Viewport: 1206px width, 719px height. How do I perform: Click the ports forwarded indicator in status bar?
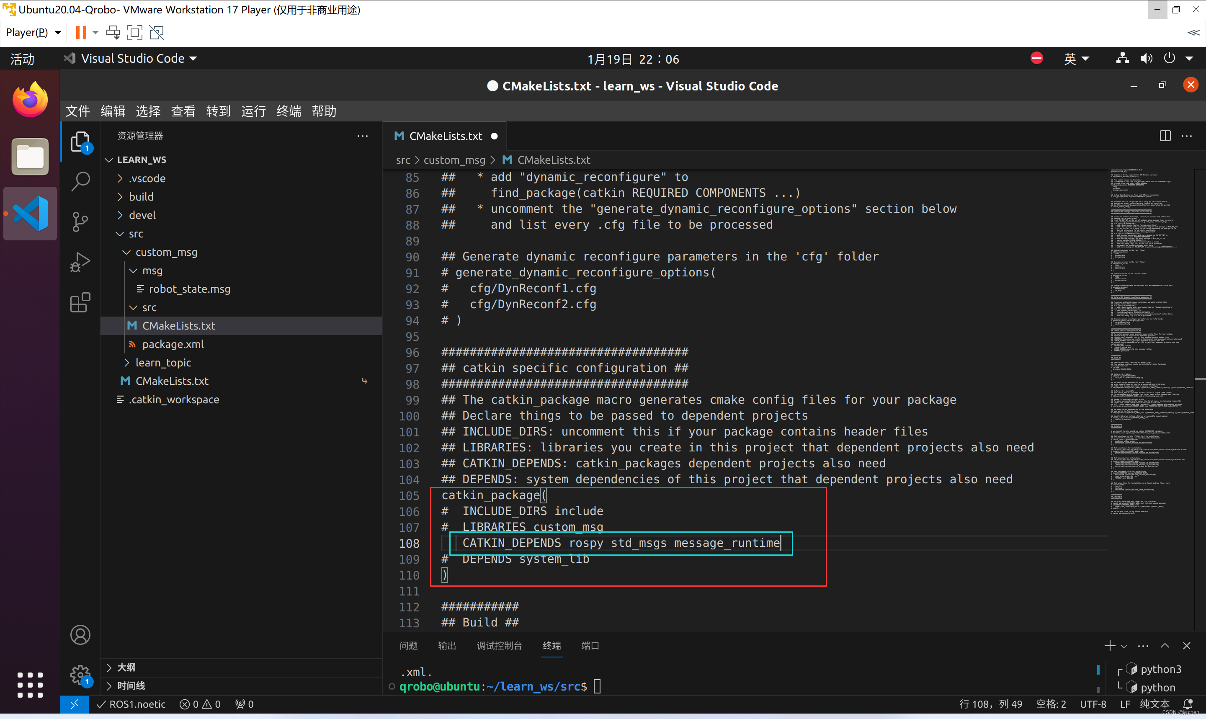[x=245, y=704]
